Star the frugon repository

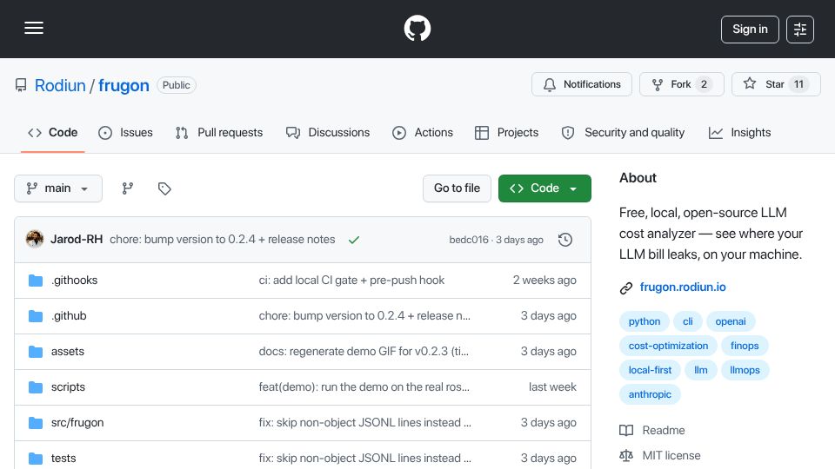click(x=776, y=84)
